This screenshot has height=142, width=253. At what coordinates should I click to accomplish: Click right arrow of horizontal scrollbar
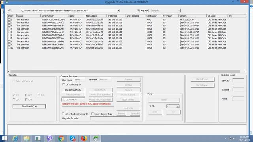tap(245, 71)
